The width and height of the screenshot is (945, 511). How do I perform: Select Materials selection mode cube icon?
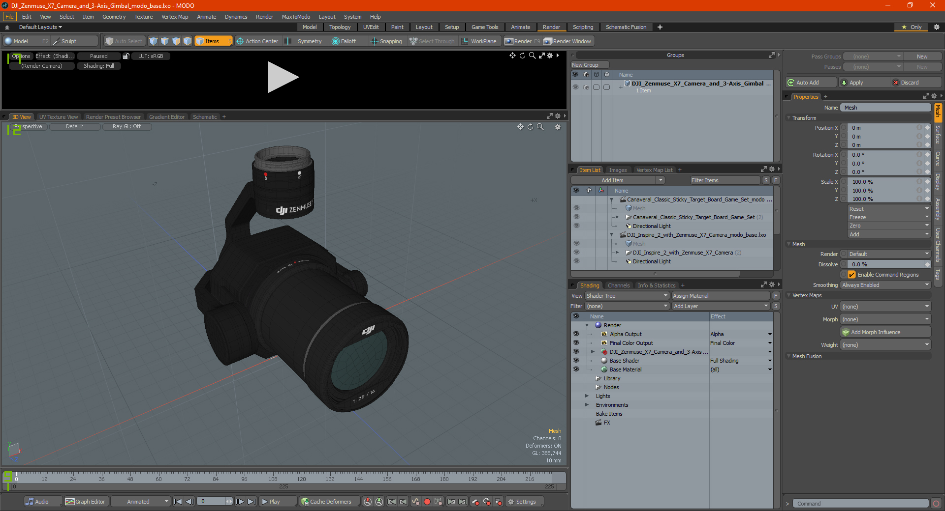[x=188, y=41]
